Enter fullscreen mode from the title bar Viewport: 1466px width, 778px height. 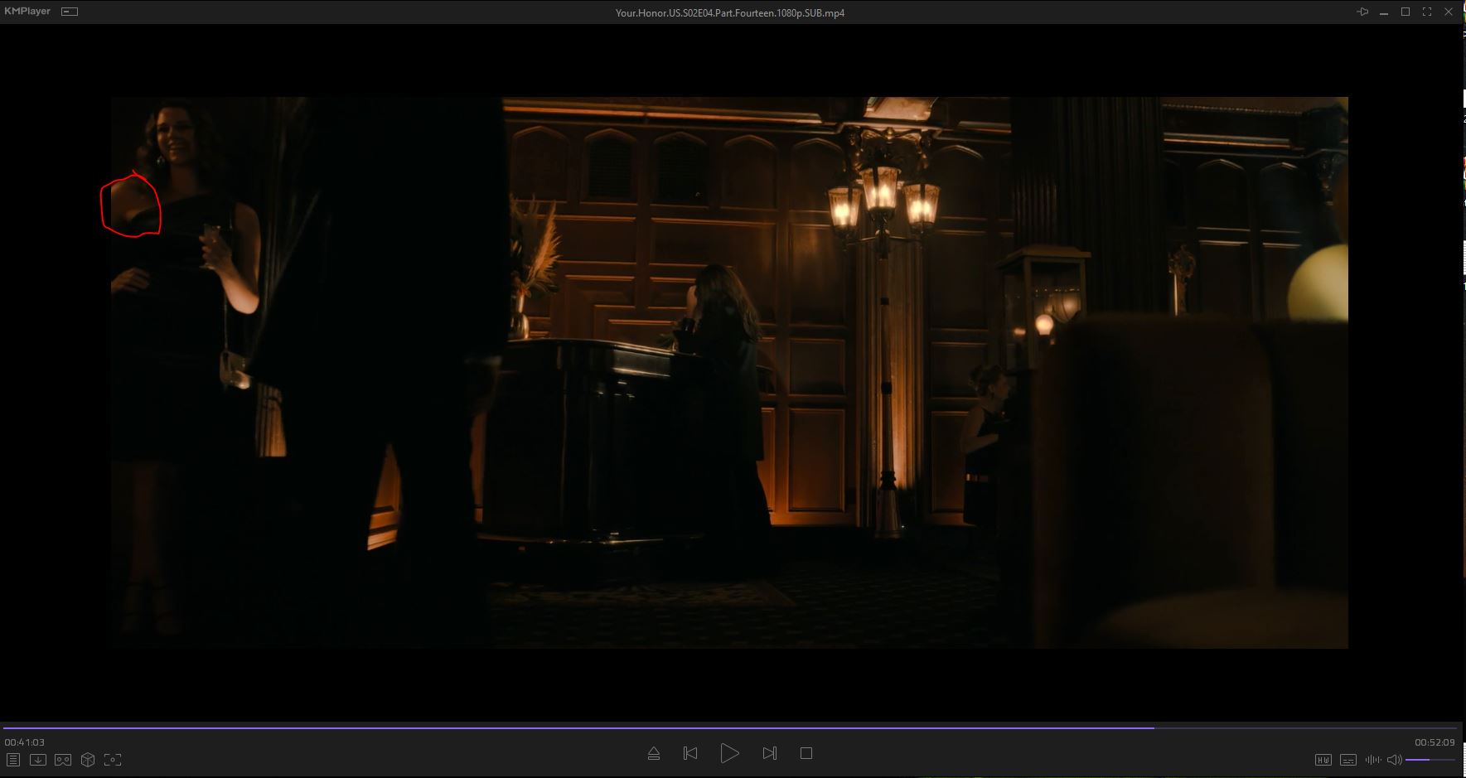pyautogui.click(x=1427, y=12)
